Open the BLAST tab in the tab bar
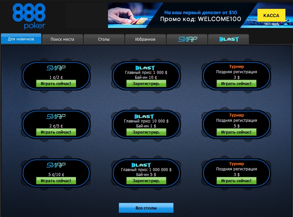Image resolution: width=293 pixels, height=217 pixels. click(228, 39)
